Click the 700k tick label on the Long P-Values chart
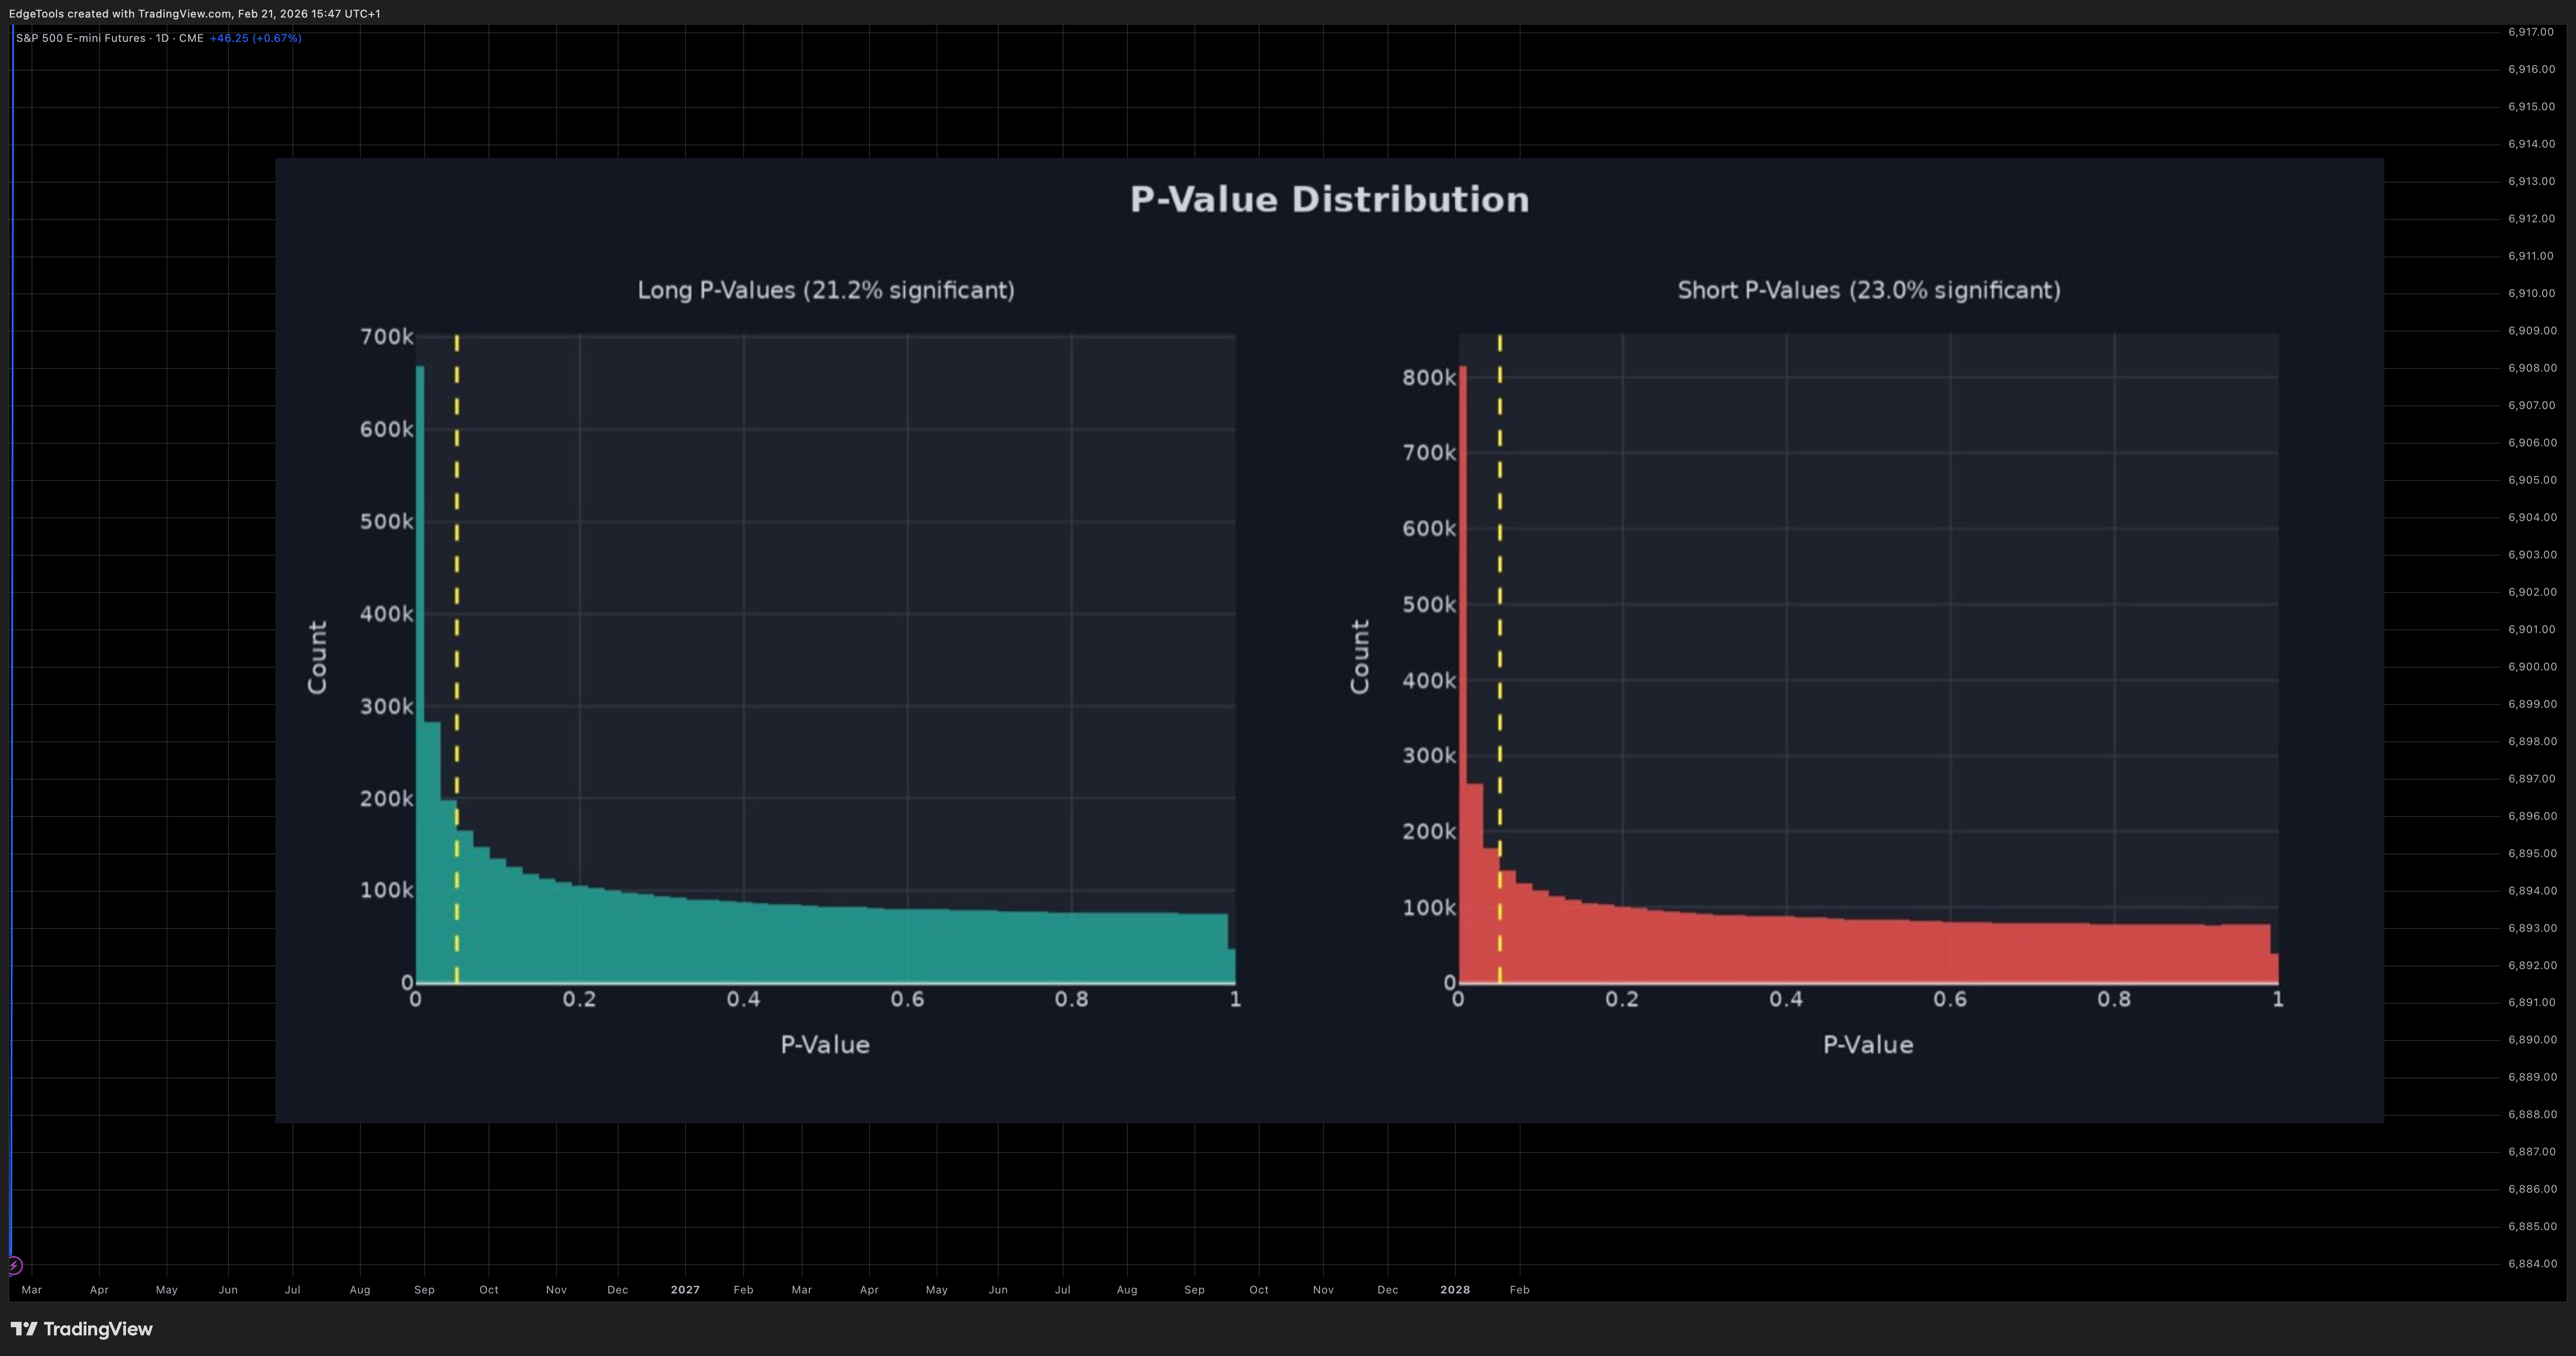Screen dimensions: 2576x1356 386,336
